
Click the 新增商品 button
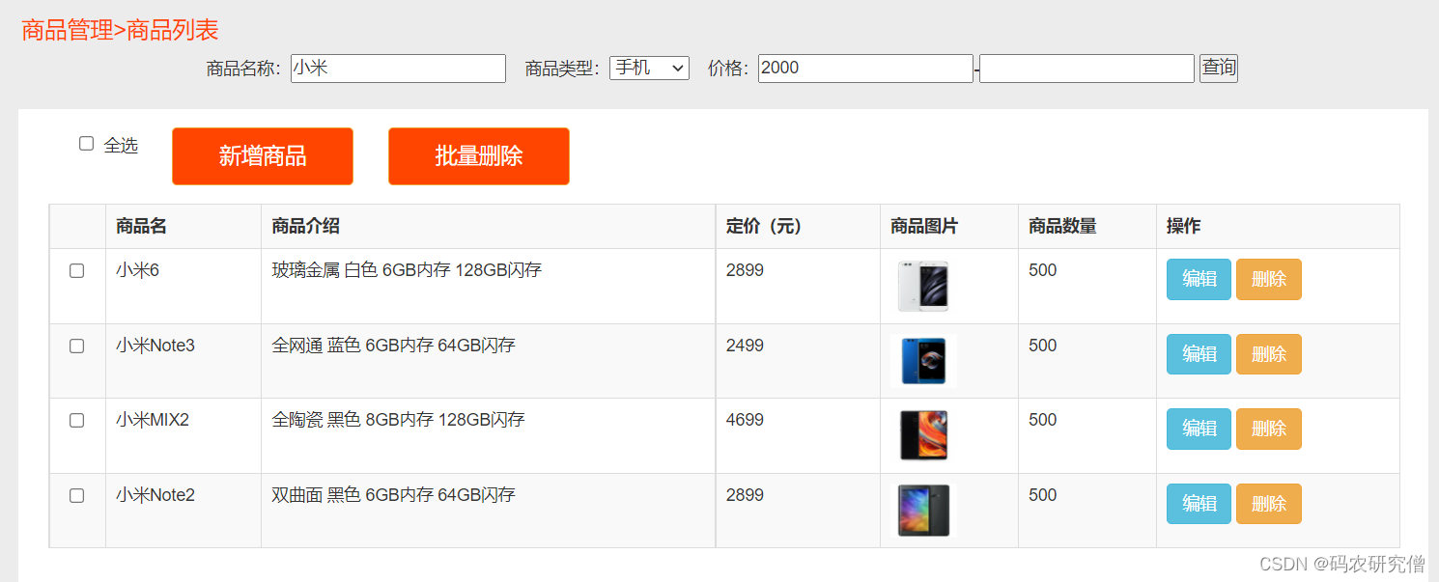[263, 156]
